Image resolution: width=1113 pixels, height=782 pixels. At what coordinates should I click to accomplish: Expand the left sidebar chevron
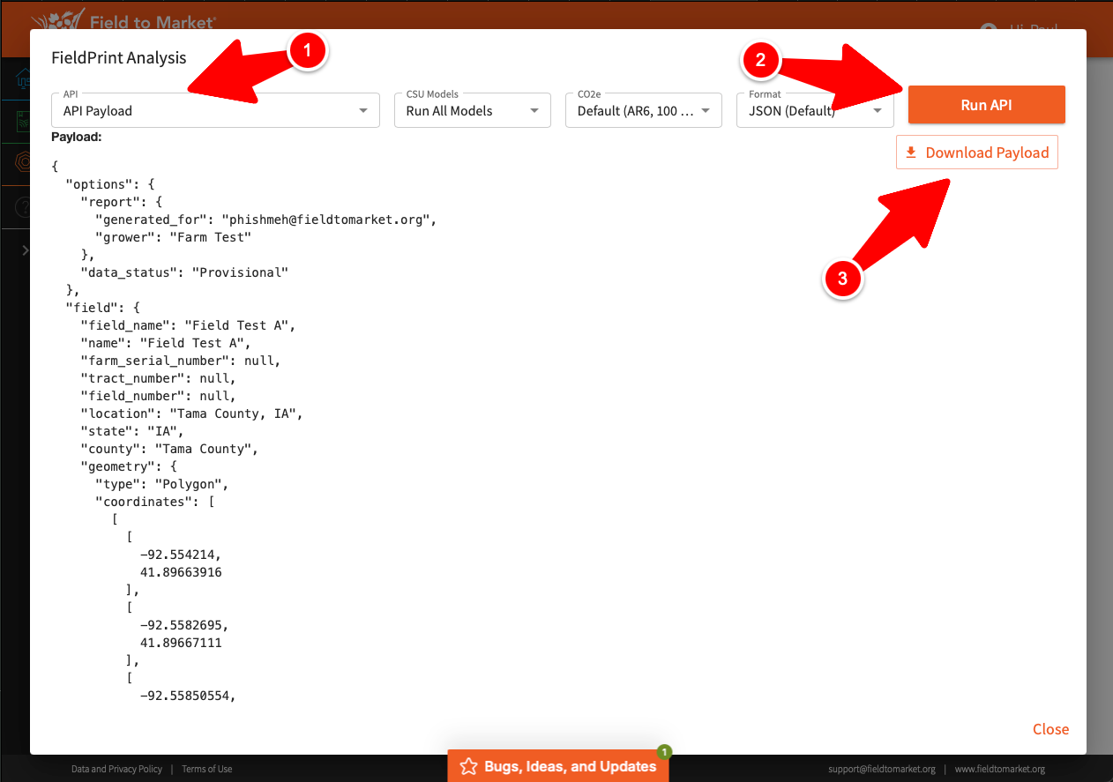click(25, 251)
